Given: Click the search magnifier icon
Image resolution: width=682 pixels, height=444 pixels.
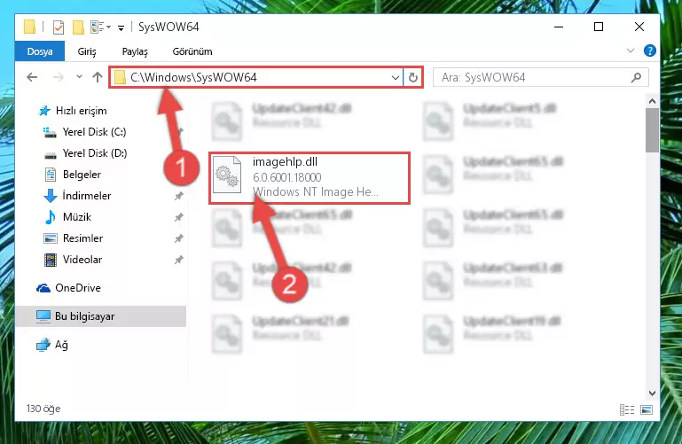Looking at the screenshot, I should click(x=636, y=77).
